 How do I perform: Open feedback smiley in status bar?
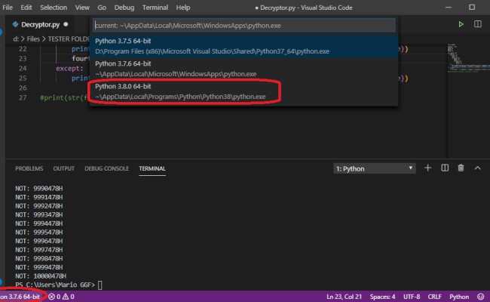tap(481, 297)
